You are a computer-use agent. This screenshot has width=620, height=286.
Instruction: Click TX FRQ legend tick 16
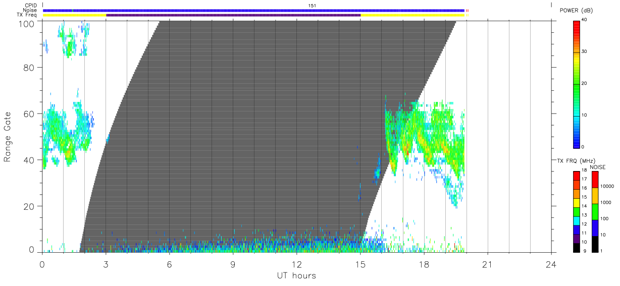coord(584,188)
